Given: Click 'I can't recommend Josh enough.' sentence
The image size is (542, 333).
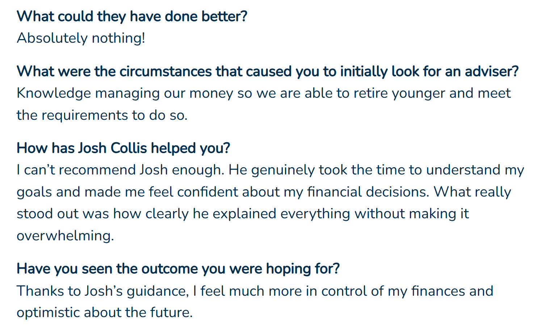Looking at the screenshot, I should (121, 170).
